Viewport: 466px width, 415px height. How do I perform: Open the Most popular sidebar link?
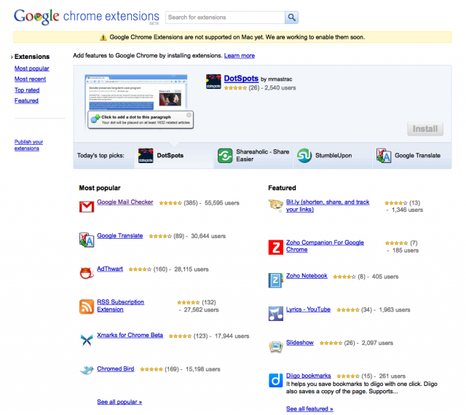pos(32,68)
